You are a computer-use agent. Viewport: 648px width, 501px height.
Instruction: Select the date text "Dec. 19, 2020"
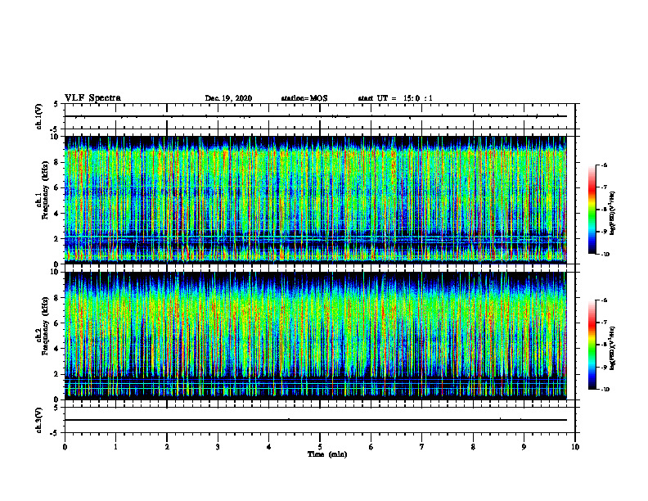tap(228, 98)
